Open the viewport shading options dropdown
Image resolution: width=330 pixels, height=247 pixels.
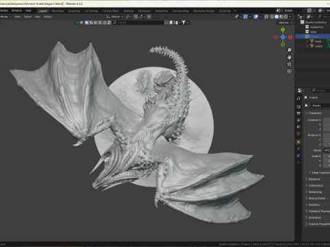coord(290,16)
